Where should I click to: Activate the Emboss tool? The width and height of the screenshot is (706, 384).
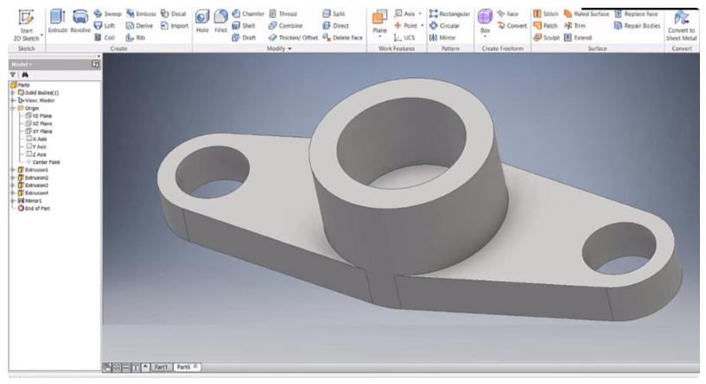coord(141,14)
